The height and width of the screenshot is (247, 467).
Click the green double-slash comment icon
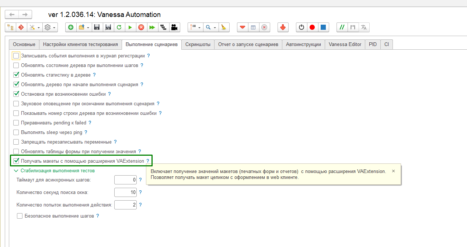point(342,27)
